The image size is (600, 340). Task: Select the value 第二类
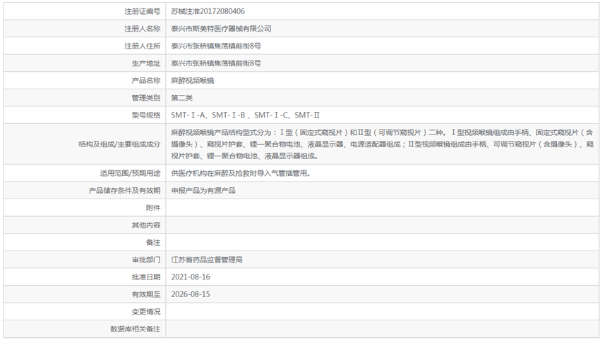(x=181, y=98)
